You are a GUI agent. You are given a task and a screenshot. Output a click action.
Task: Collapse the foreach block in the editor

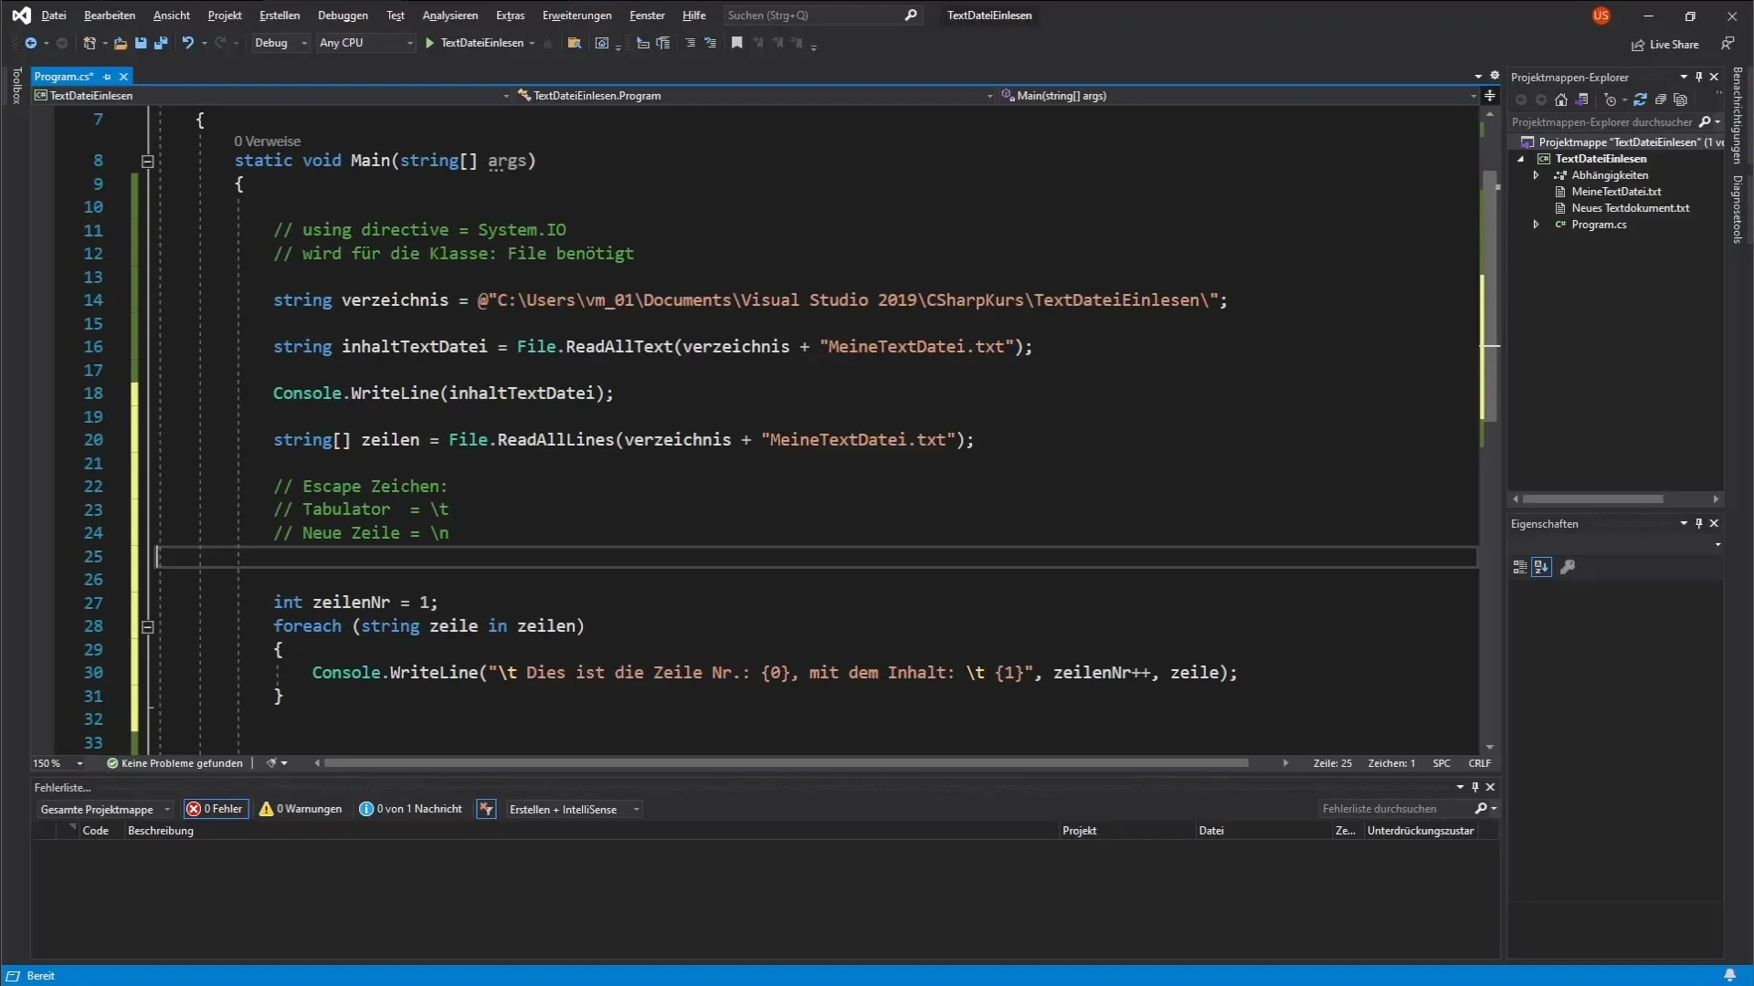tap(147, 627)
